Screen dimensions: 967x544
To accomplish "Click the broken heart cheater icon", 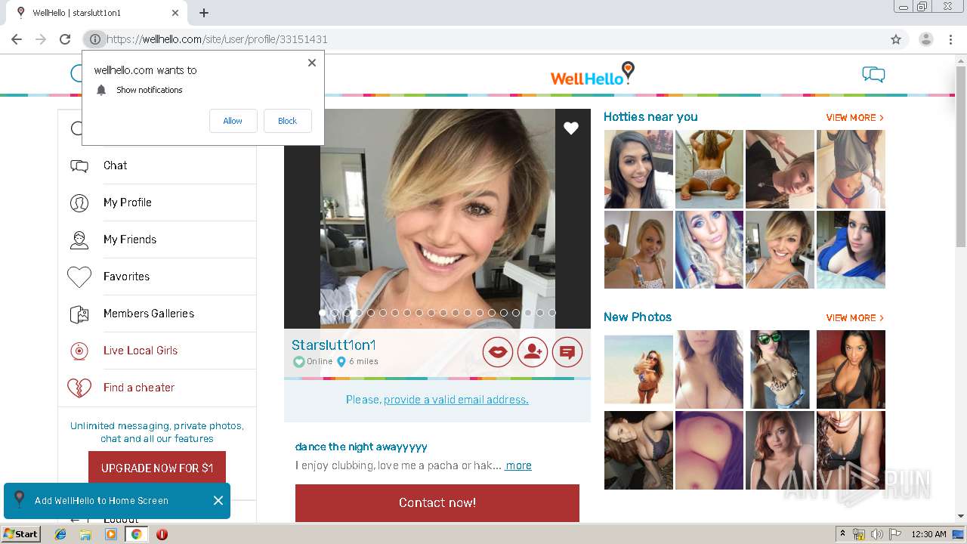I will click(79, 388).
